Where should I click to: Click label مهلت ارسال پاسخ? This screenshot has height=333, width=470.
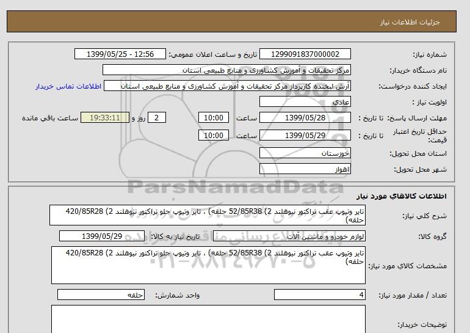(417, 118)
